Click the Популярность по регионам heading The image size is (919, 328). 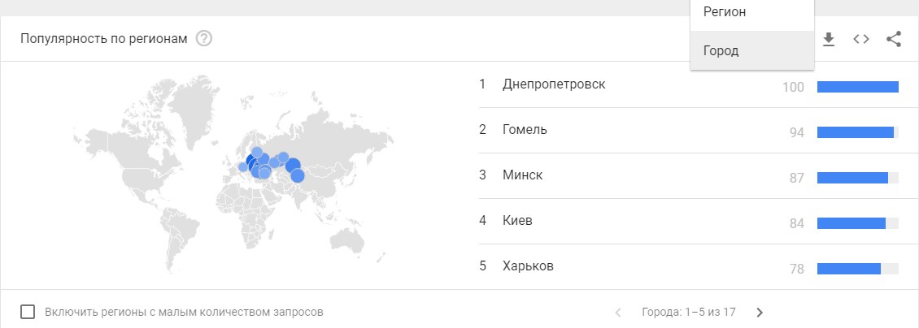point(103,38)
